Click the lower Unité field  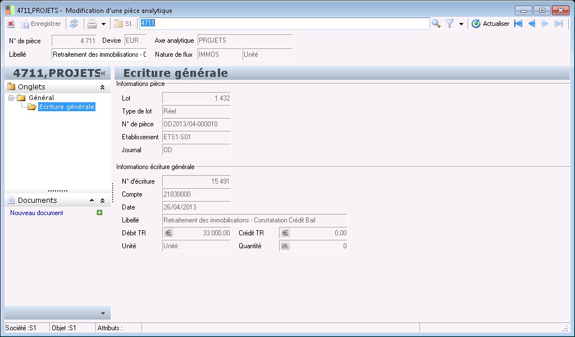(x=196, y=245)
